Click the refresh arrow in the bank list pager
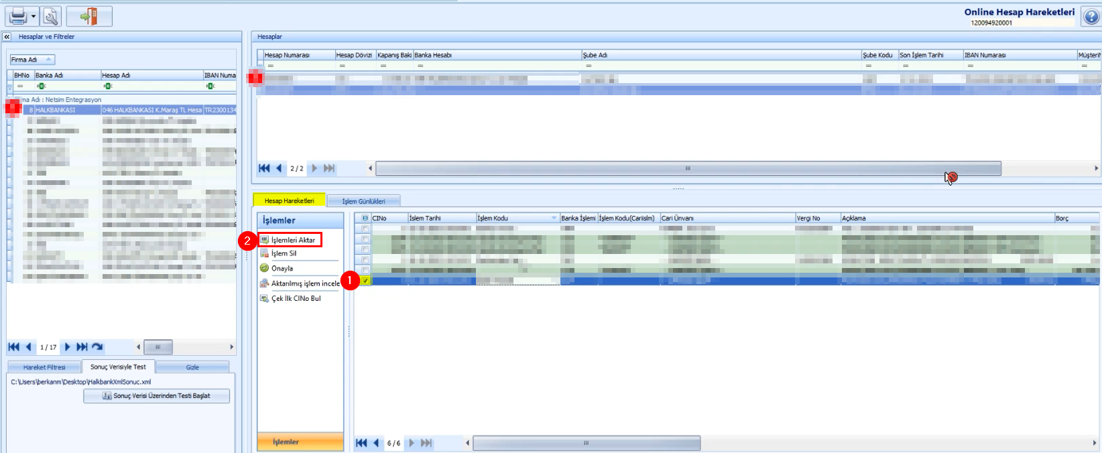 point(97,347)
